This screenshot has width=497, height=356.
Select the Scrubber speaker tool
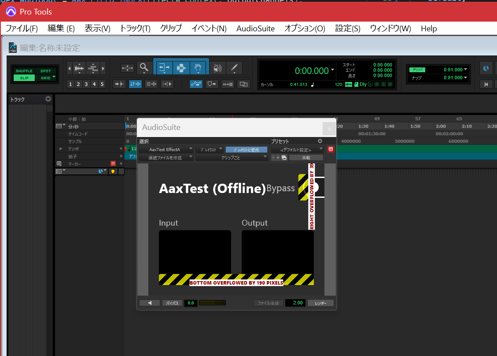[217, 67]
